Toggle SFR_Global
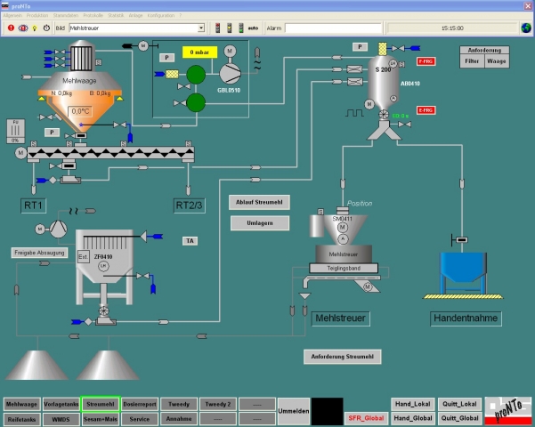Image resolution: width=535 pixels, height=427 pixels. coord(366,418)
